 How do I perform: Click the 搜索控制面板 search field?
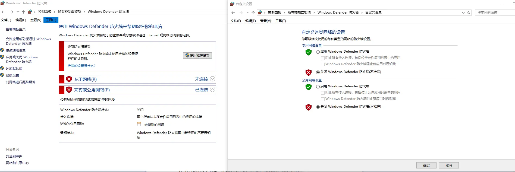(495, 12)
